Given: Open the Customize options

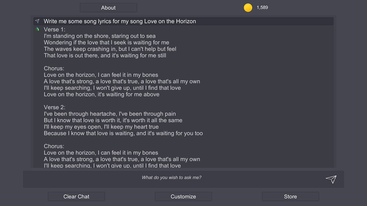Looking at the screenshot, I should coord(183,197).
